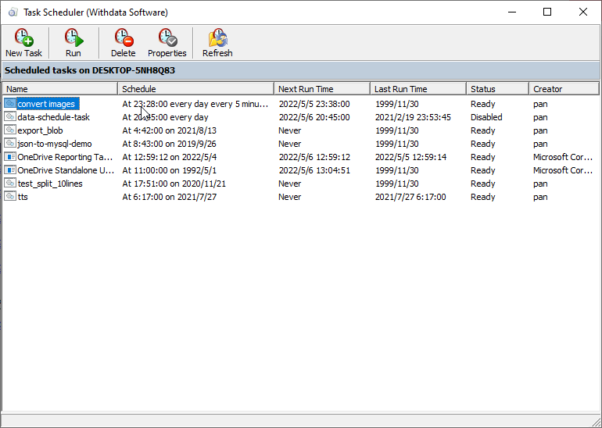This screenshot has width=602, height=428.
Task: Select the 'data-schedule-task' row name
Action: pyautogui.click(x=54, y=117)
